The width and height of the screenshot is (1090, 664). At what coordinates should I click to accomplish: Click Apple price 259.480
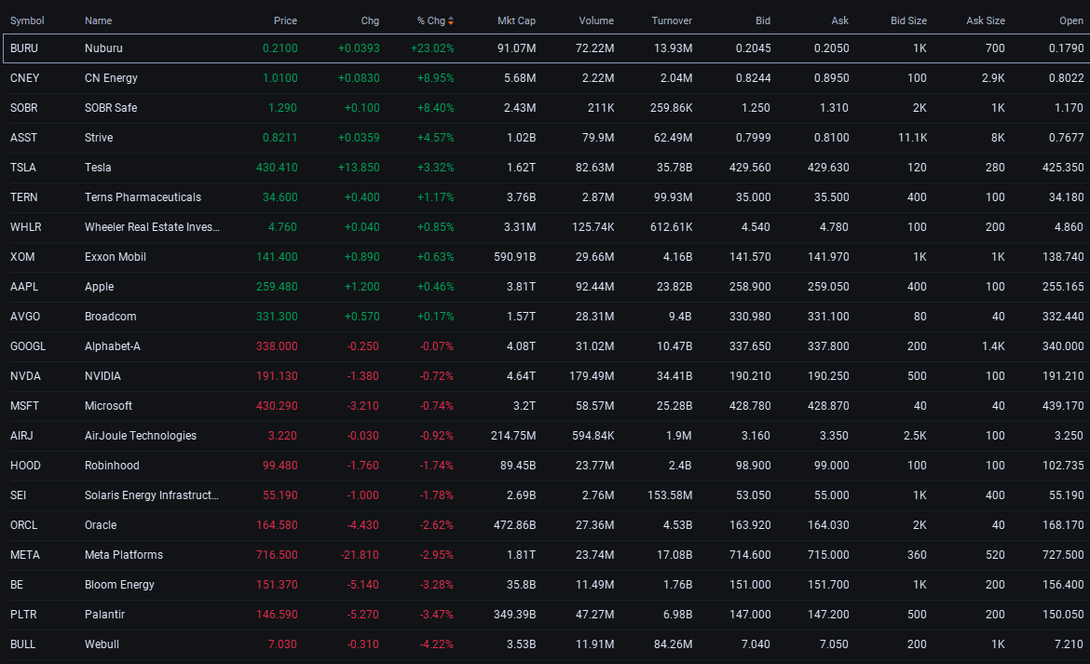pos(277,288)
